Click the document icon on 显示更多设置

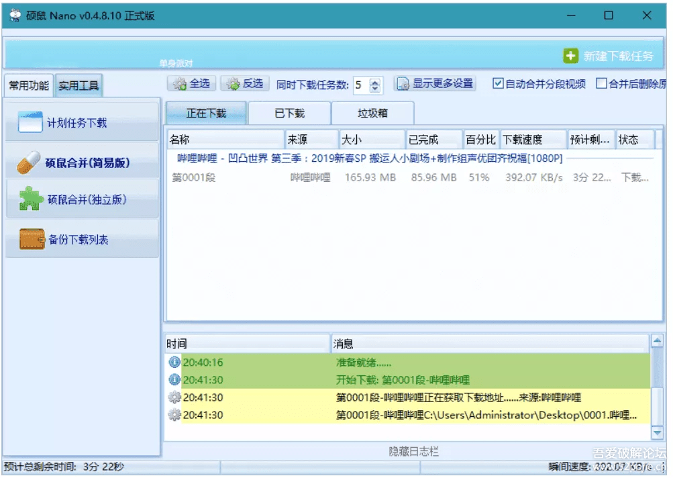(403, 84)
